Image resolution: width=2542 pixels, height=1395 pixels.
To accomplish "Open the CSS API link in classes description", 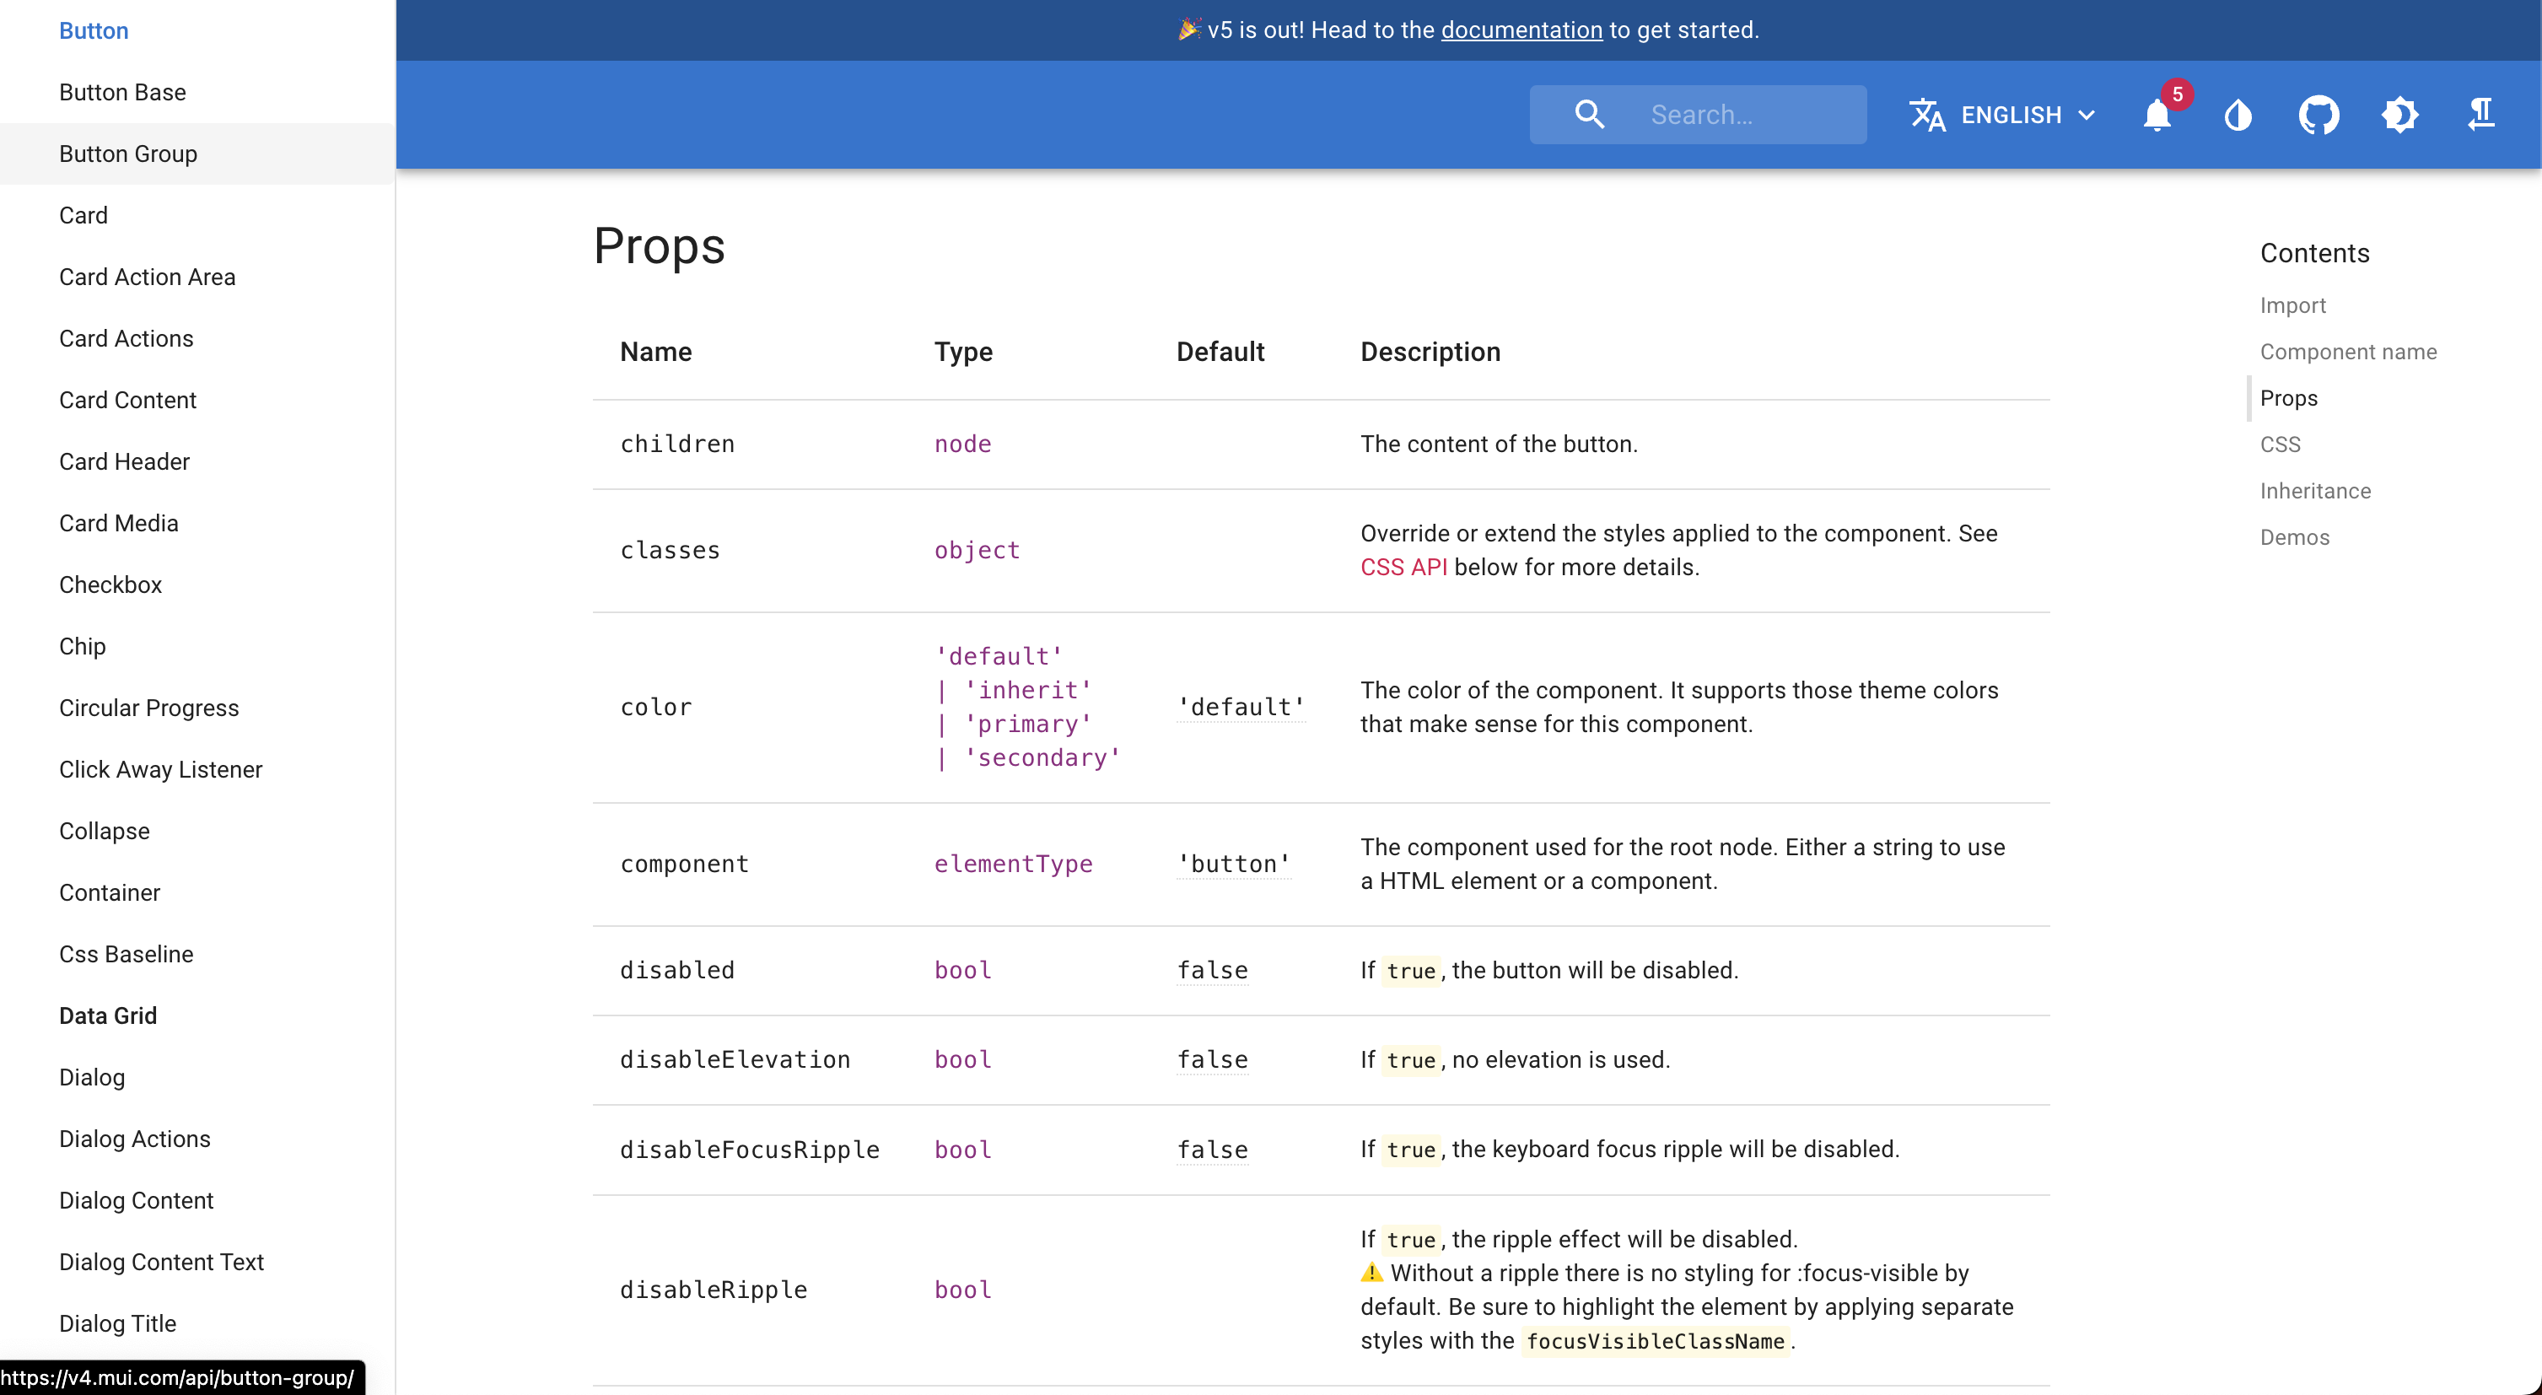I will [x=1403, y=568].
